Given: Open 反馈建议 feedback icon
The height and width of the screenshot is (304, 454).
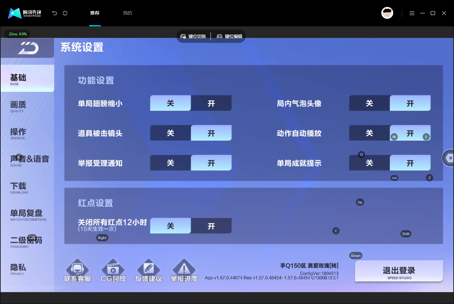Looking at the screenshot, I should click(149, 270).
